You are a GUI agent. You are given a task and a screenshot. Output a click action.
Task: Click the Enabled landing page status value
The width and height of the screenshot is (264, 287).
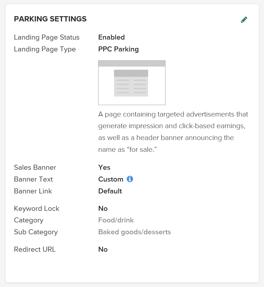coord(112,37)
